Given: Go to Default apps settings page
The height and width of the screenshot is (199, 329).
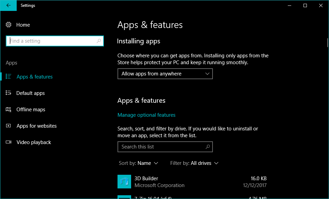Looking at the screenshot, I should tap(31, 93).
